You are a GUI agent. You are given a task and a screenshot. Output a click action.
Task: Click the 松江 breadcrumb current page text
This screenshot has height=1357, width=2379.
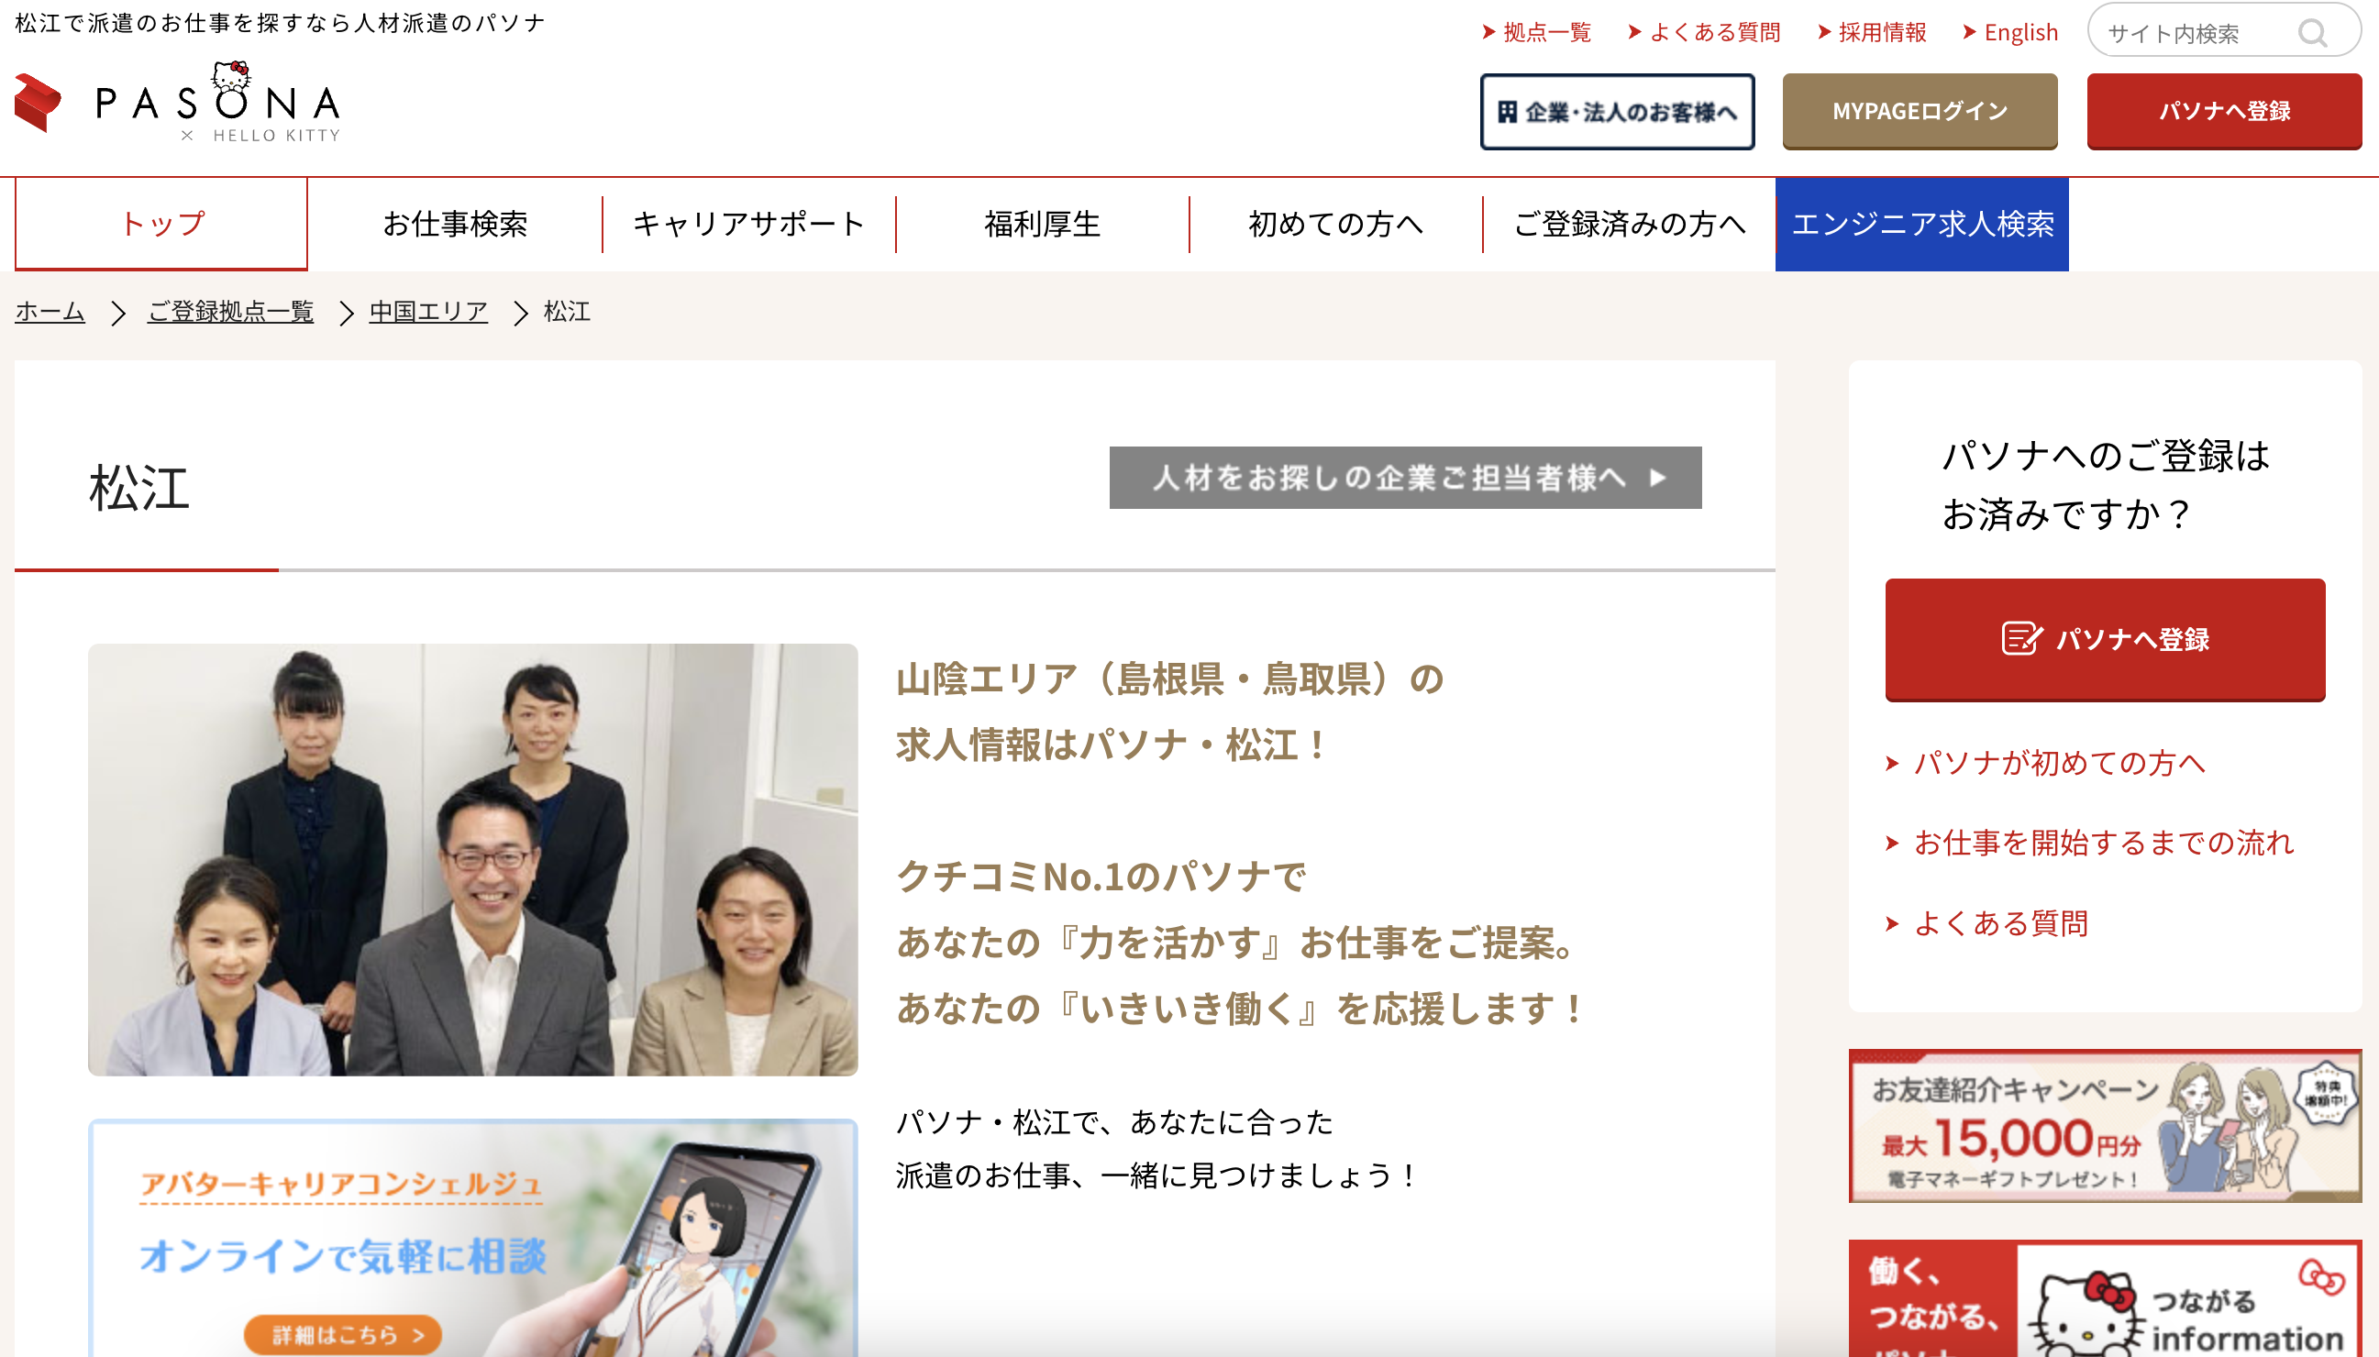[567, 312]
